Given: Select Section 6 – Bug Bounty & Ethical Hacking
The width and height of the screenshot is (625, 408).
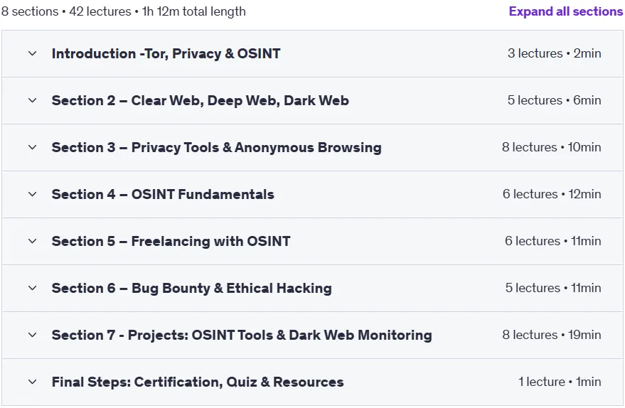Looking at the screenshot, I should (192, 288).
